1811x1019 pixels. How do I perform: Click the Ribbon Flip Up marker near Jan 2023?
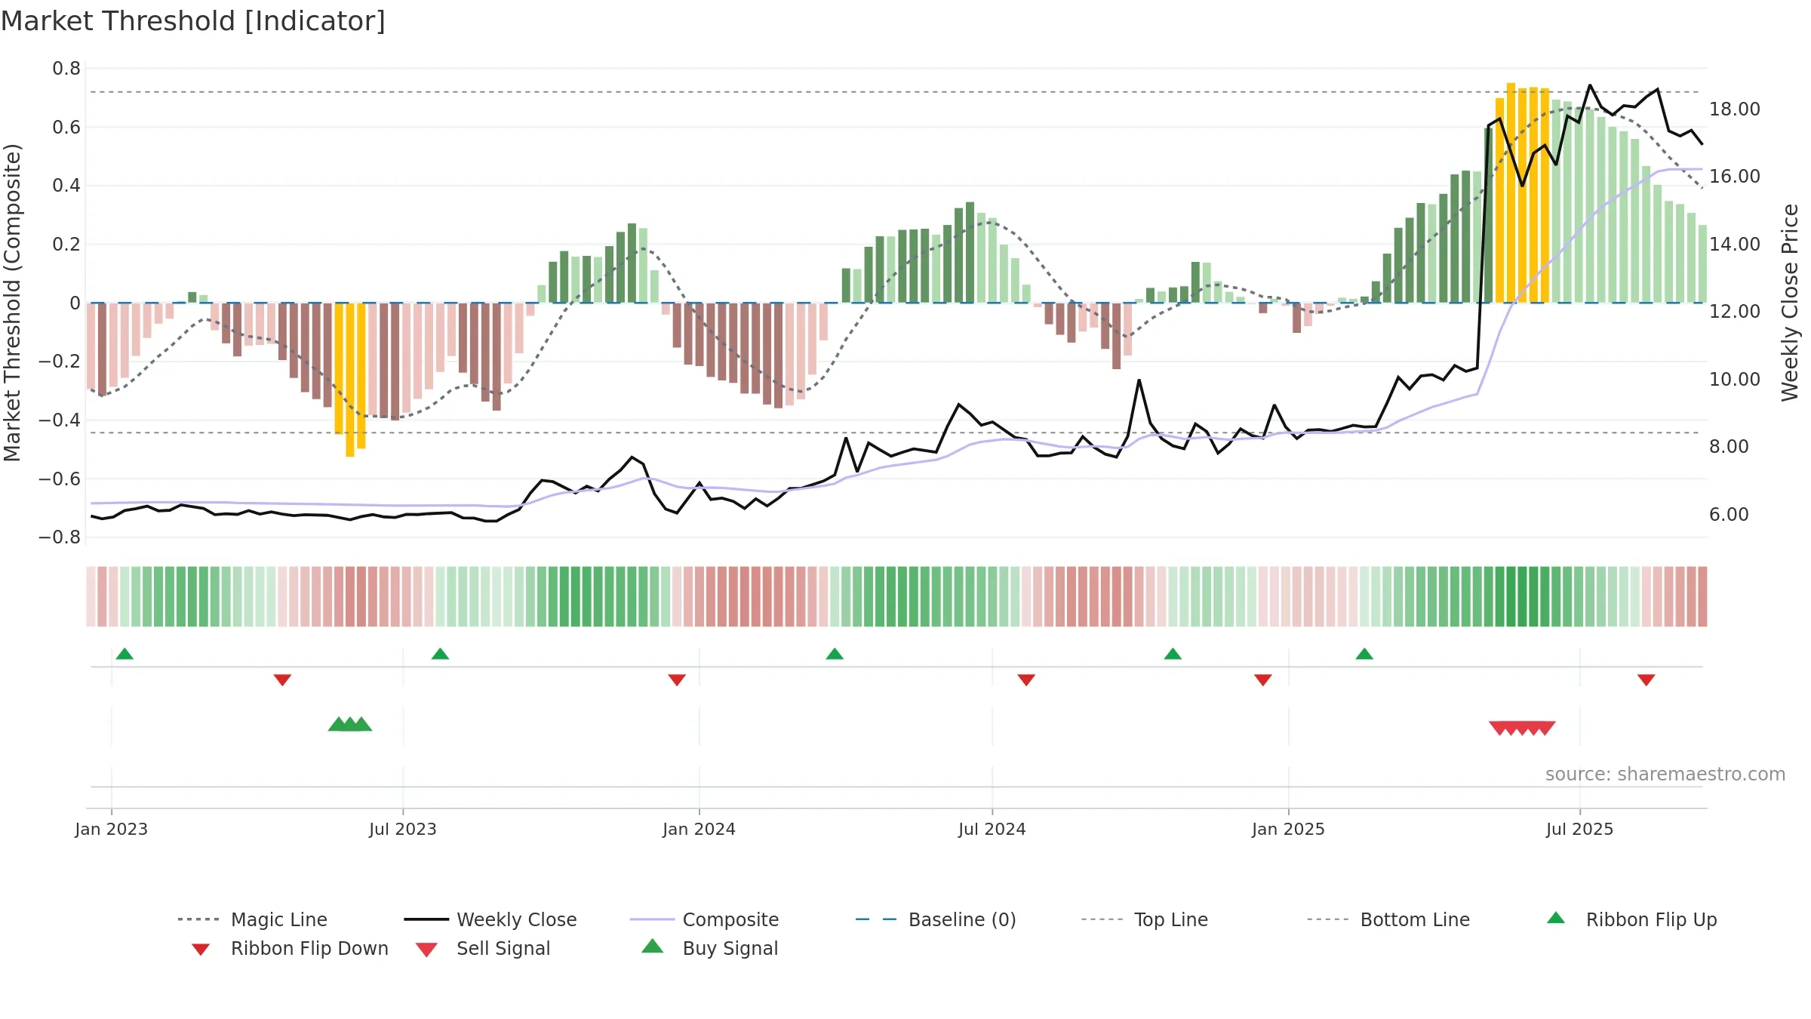coord(125,654)
